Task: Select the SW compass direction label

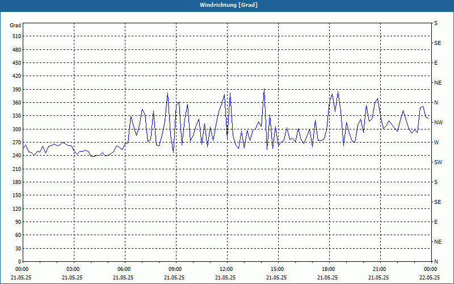Action: [438, 162]
